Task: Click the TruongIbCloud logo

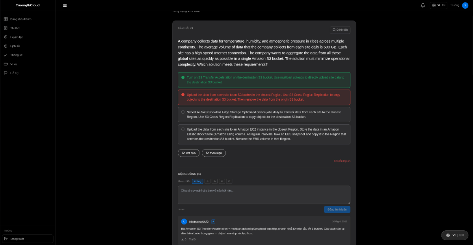Action: tap(28, 6)
